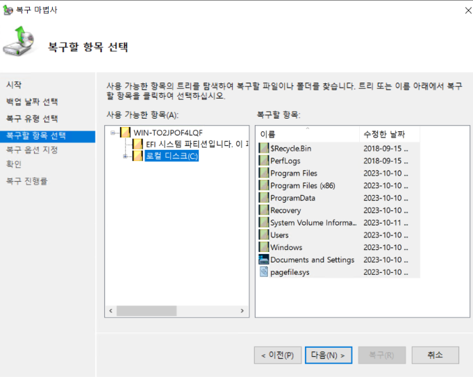Sort the list by 이름 column header

point(306,134)
